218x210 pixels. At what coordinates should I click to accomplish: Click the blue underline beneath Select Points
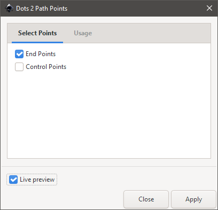point(37,42)
